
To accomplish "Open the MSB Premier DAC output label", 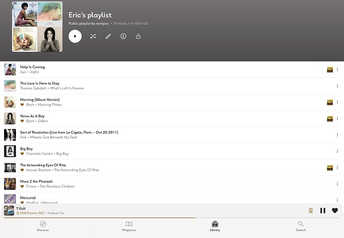I will tap(31, 213).
